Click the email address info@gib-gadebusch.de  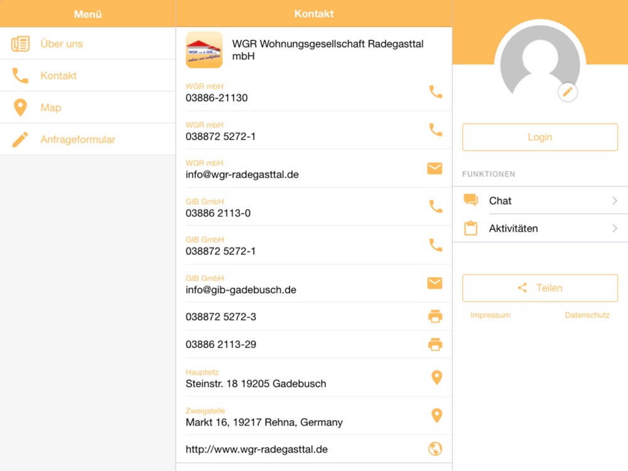[x=241, y=290]
